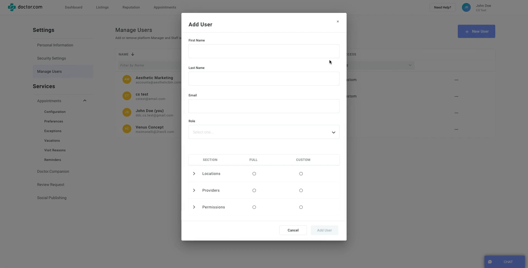Click the Need Help? button
This screenshot has width=528, height=268.
tap(442, 7)
